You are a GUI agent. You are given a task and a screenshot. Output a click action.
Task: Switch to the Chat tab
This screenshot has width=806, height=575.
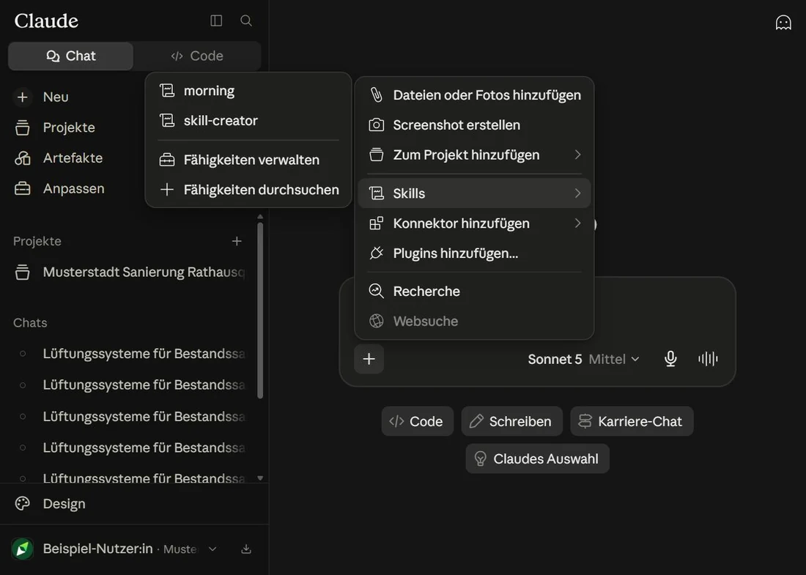coord(71,56)
